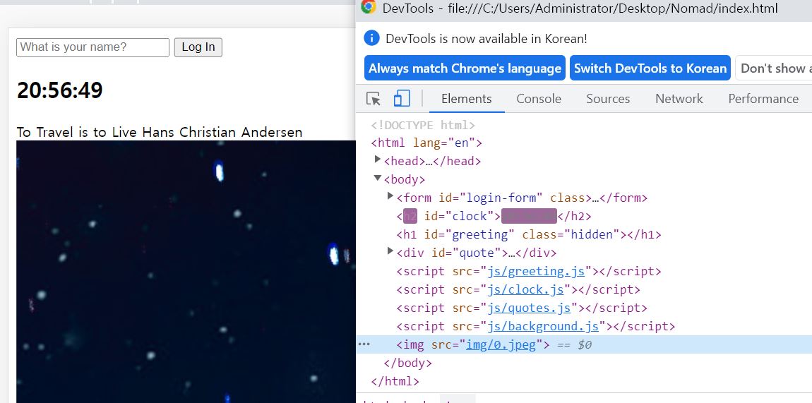
Task: Open the three-dot menu beside img row
Action: (x=364, y=344)
